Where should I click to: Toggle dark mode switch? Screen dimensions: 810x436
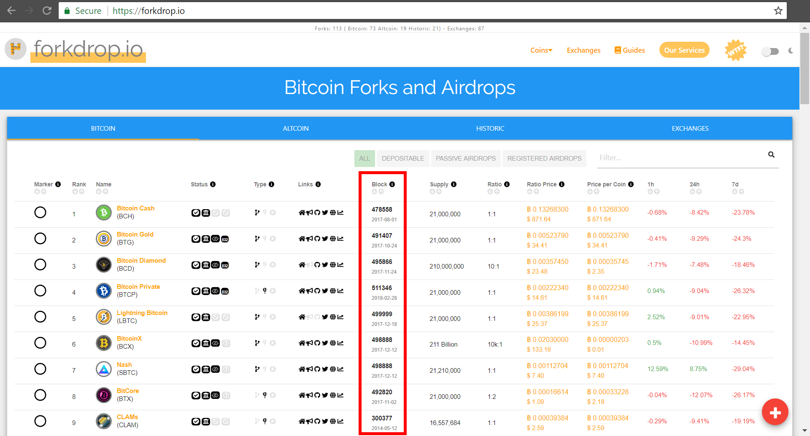click(x=770, y=51)
